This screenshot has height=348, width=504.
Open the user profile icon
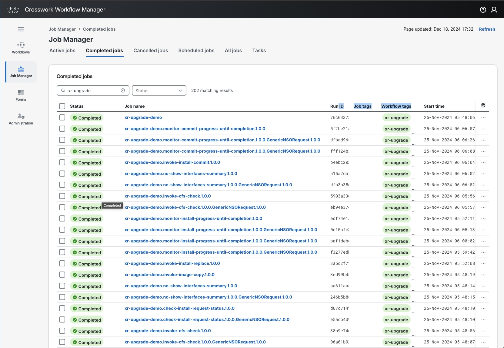pyautogui.click(x=494, y=10)
